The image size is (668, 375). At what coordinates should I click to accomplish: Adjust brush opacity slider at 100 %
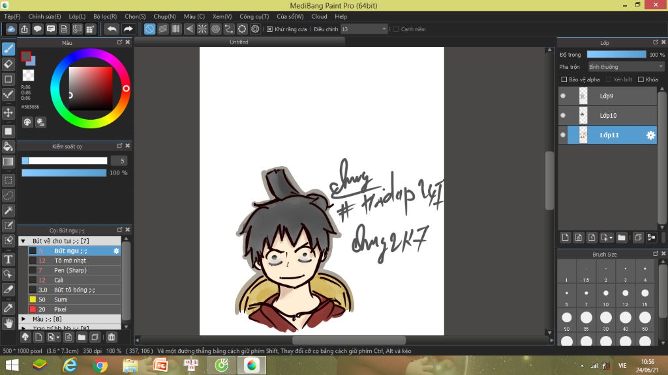[x=64, y=173]
